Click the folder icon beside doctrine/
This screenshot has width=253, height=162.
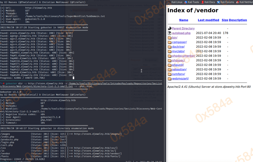pyautogui.click(x=170, y=47)
